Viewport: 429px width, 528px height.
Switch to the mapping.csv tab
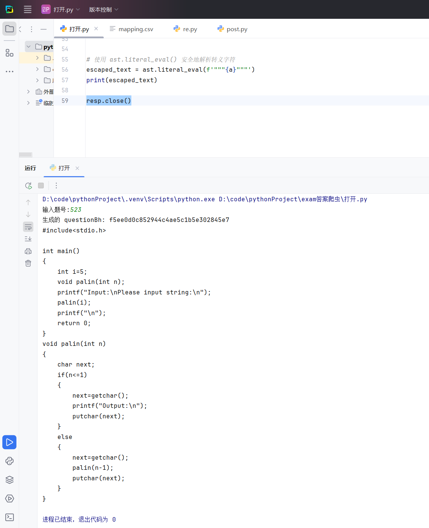click(x=131, y=29)
